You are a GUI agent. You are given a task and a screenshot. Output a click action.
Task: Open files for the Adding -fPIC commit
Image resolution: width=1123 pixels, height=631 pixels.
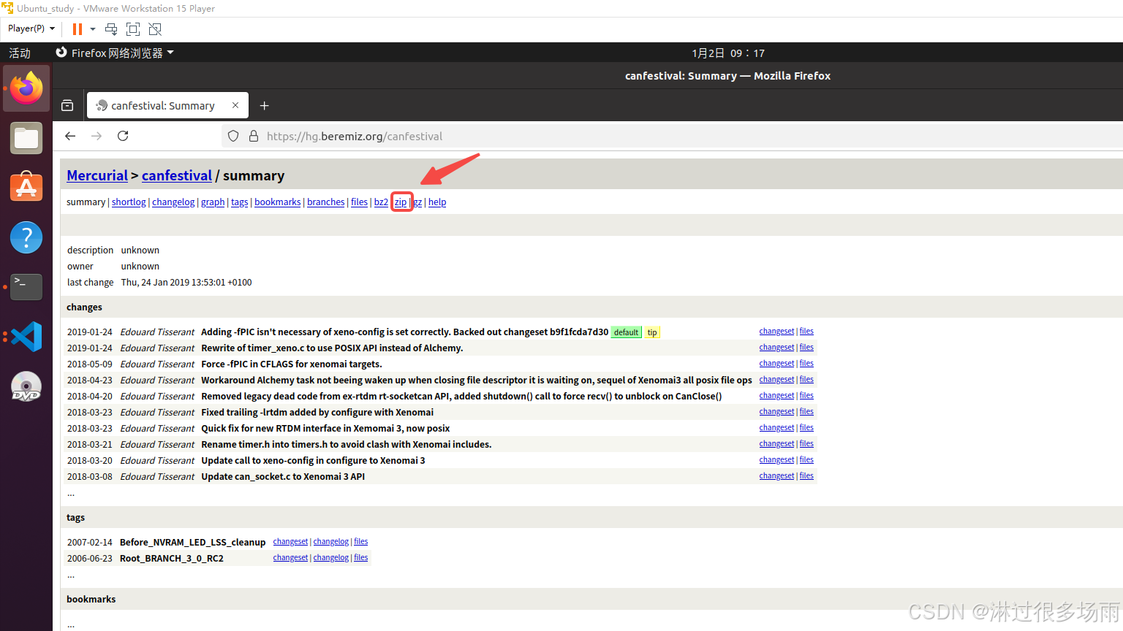[806, 332]
